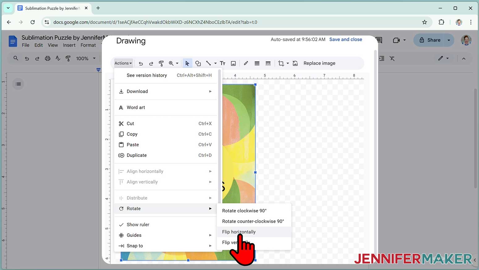
Task: Open the Rotate submenu item
Action: pos(166,209)
